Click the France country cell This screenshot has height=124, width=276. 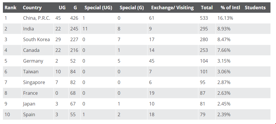coord(30,93)
